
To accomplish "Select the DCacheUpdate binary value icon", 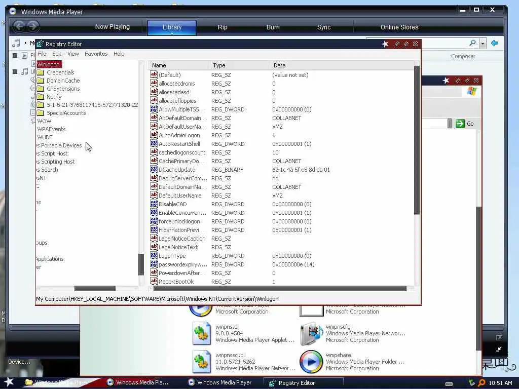I will coord(154,169).
